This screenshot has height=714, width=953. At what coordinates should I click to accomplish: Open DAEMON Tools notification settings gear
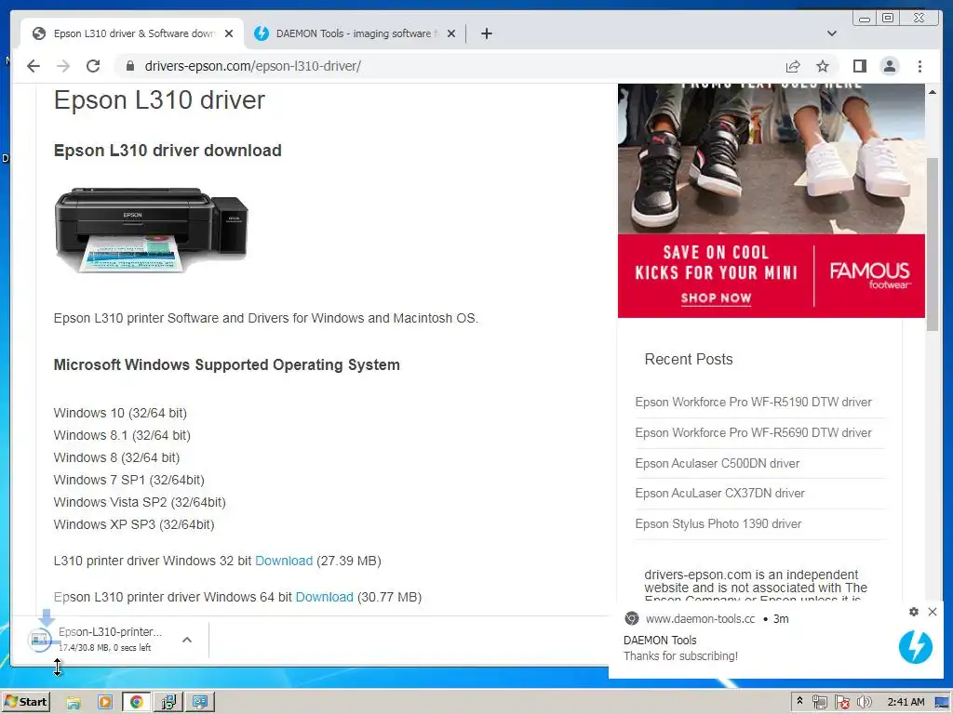(914, 612)
